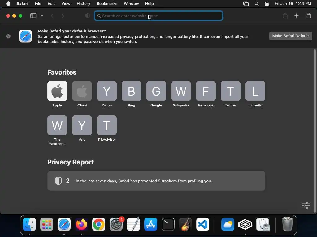Screen dimensions: 317x237
Task: Open The Weather Channel favorite tile
Action: pyautogui.click(x=57, y=125)
